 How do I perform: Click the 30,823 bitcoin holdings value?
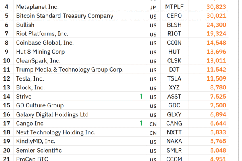(216, 7)
